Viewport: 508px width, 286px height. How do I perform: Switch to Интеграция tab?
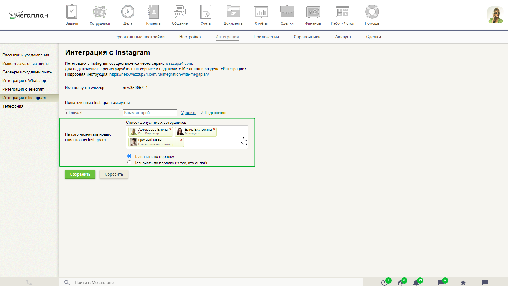227,37
